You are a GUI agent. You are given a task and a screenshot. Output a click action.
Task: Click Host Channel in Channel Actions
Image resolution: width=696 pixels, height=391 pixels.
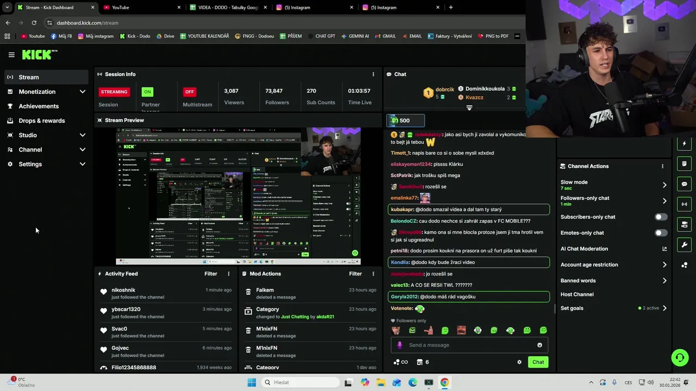(x=577, y=294)
